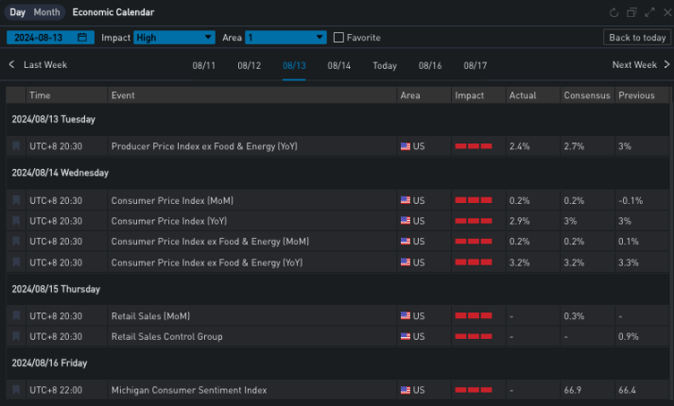Click the date field showing 2024-08-13
Image resolution: width=674 pixels, height=406 pixels.
click(x=43, y=38)
